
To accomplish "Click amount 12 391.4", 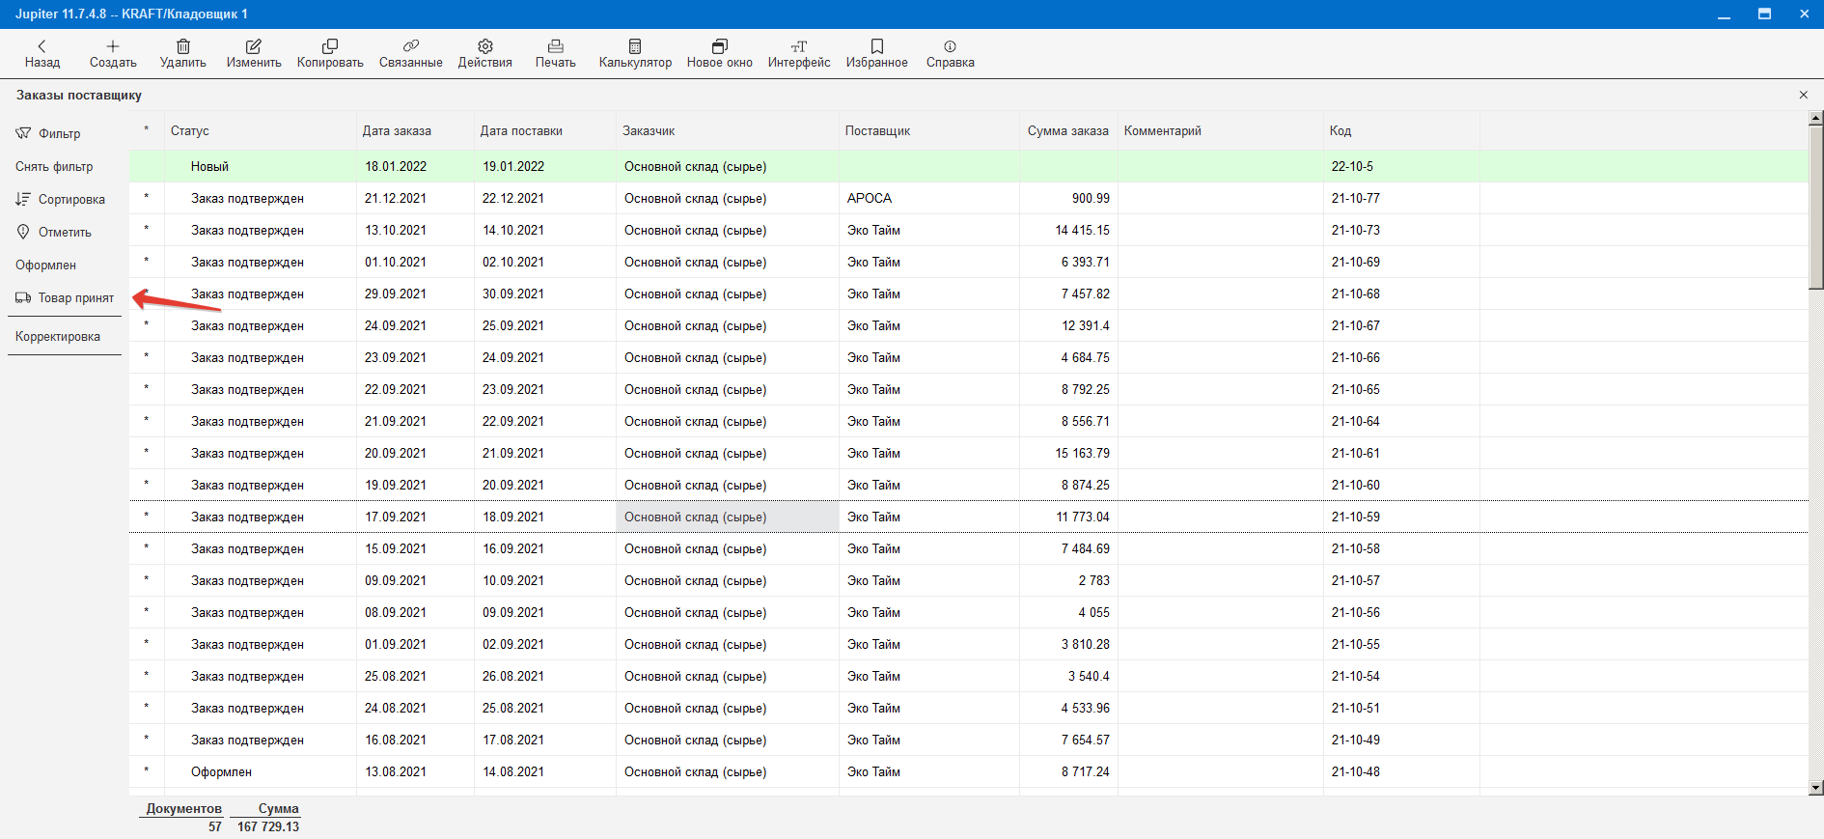I will pos(1086,325).
